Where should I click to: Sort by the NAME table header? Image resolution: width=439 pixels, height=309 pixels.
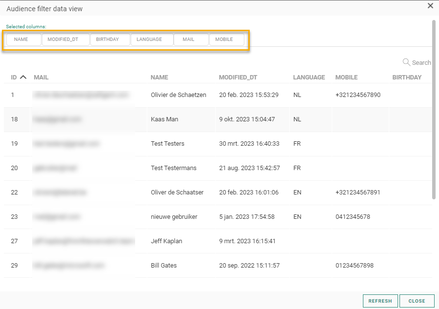[x=159, y=77]
